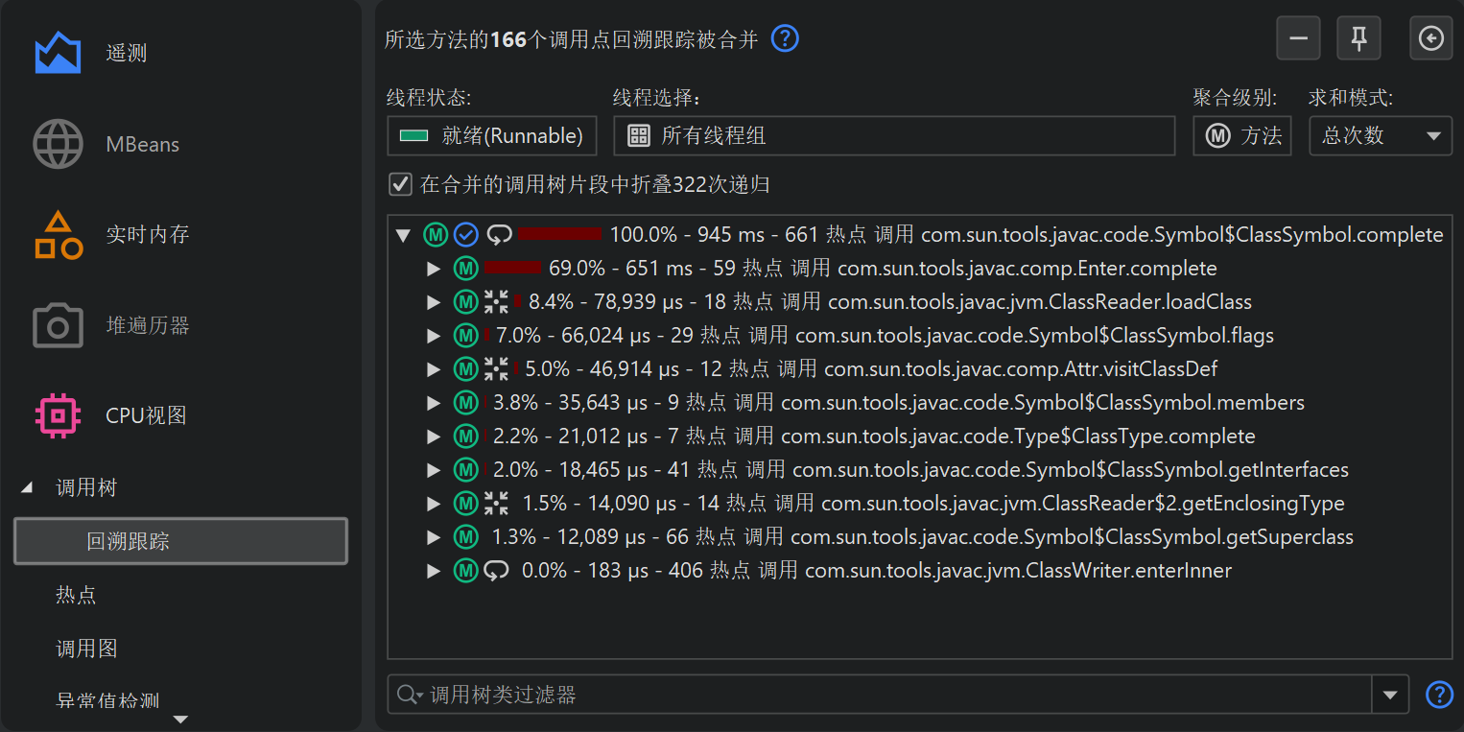Expand the ClassReader.loadClass tree node
This screenshot has width=1464, height=732.
[434, 302]
